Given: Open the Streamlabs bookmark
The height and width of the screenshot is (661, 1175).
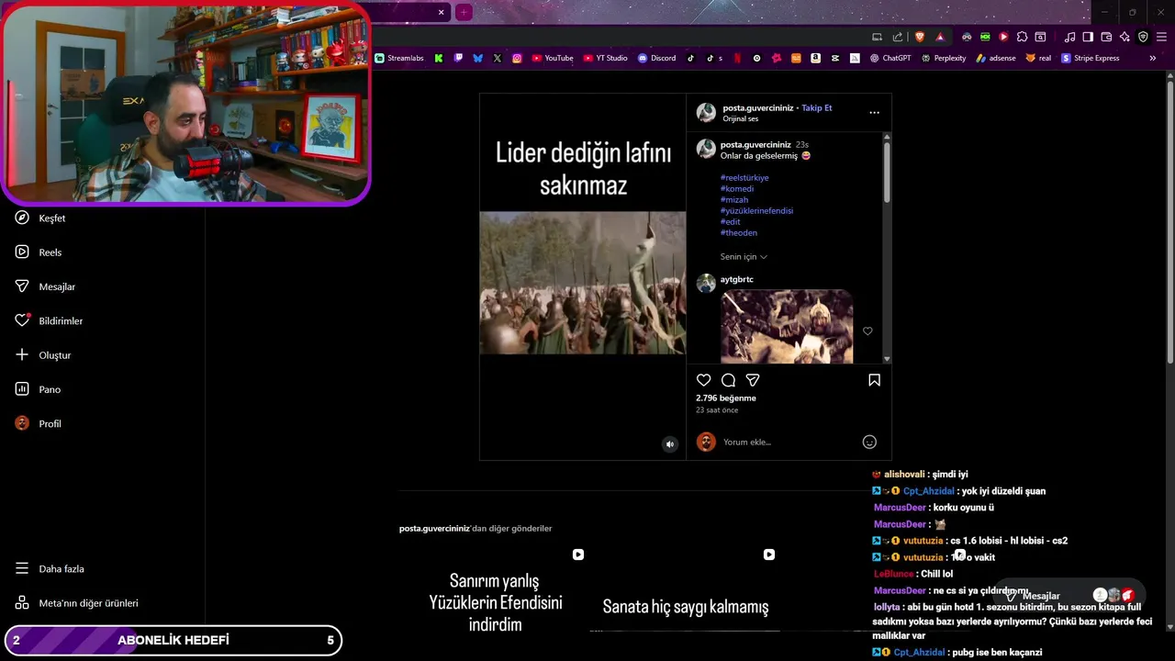Looking at the screenshot, I should click(x=399, y=58).
